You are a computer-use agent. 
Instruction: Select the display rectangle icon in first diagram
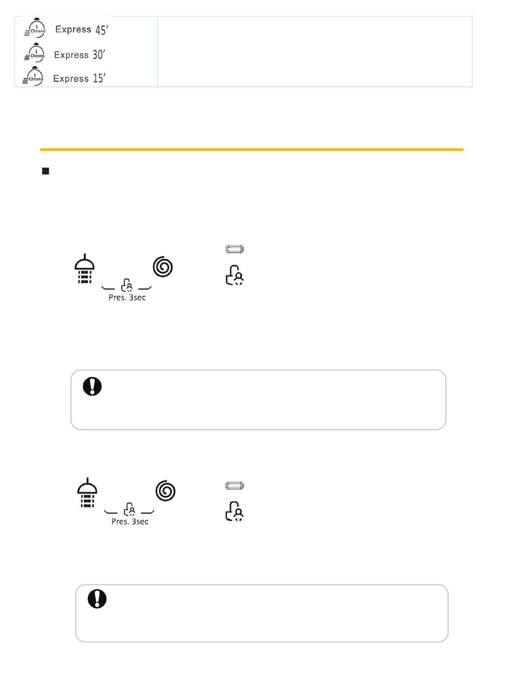pyautogui.click(x=235, y=250)
